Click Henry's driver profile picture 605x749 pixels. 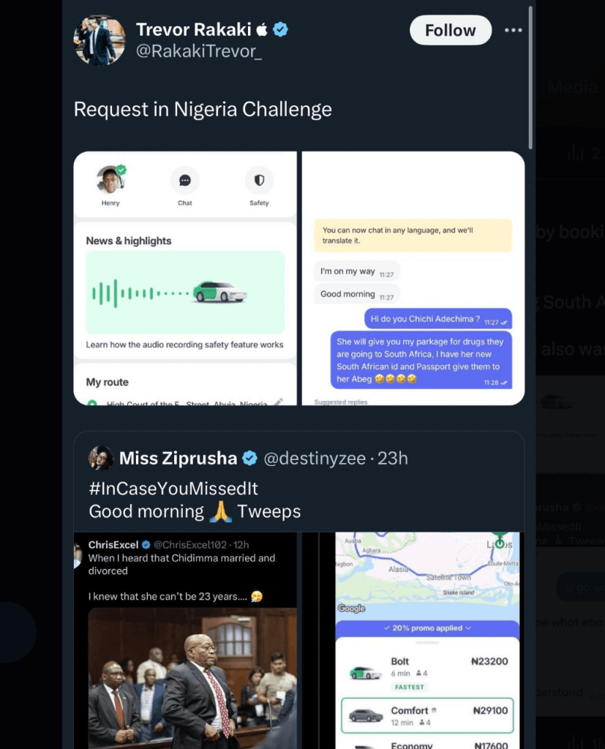pyautogui.click(x=110, y=180)
